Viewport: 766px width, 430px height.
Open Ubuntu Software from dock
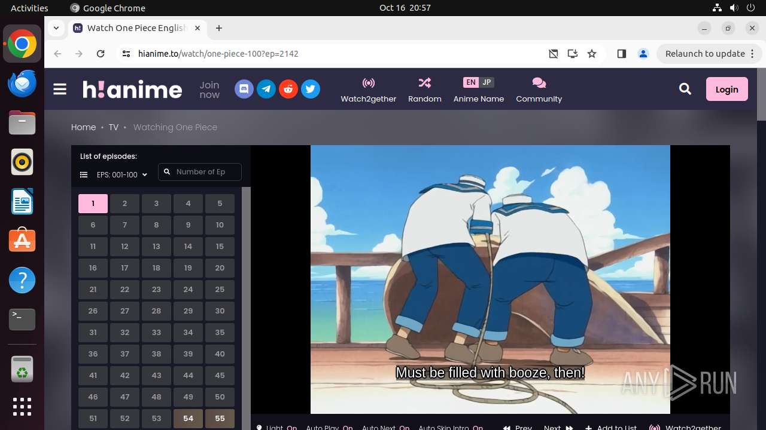click(22, 241)
